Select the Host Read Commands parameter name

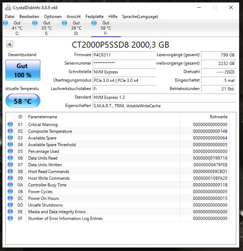click(49, 172)
